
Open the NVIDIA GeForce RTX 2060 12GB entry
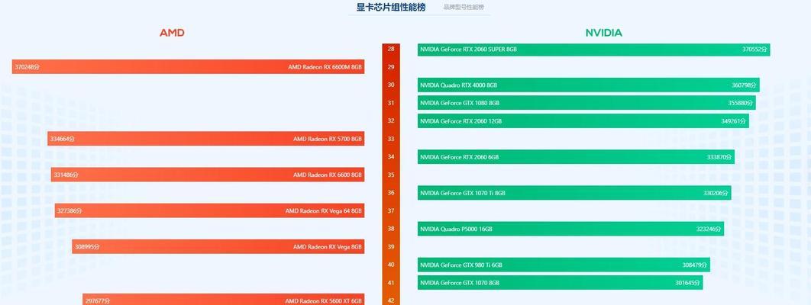(x=583, y=121)
